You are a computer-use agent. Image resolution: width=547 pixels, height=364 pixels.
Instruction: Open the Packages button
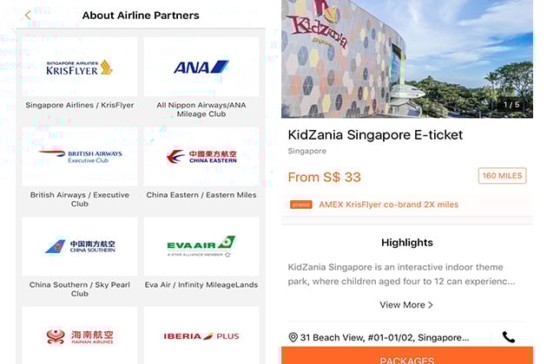[x=407, y=356]
